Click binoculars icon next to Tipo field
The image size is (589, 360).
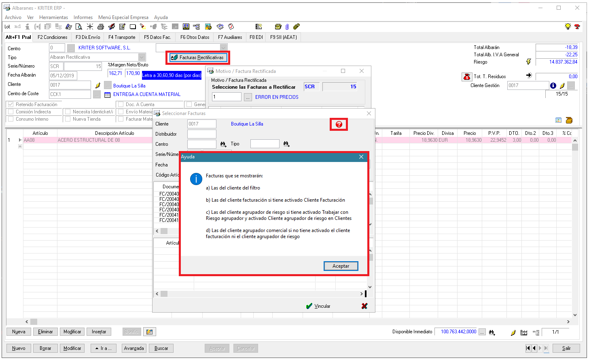pos(286,144)
